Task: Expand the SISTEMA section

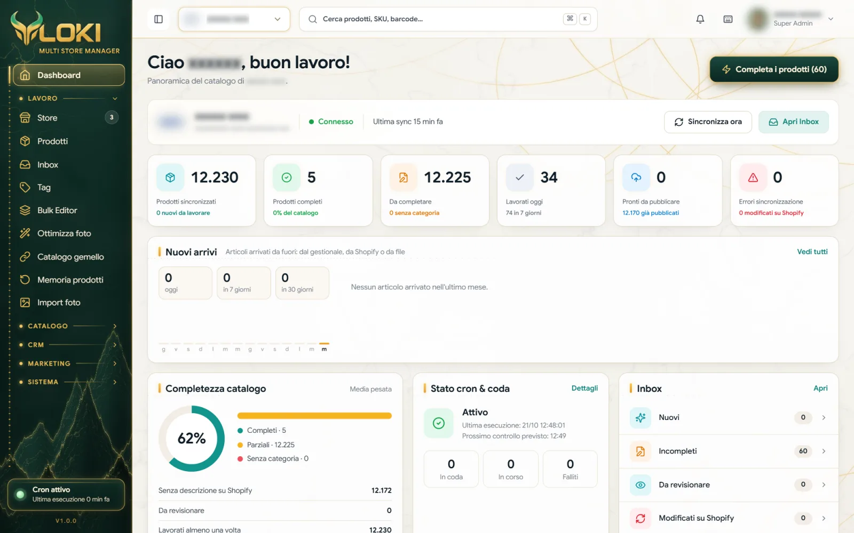Action: click(x=69, y=382)
